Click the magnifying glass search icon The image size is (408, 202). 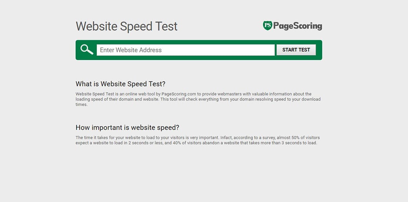87,50
